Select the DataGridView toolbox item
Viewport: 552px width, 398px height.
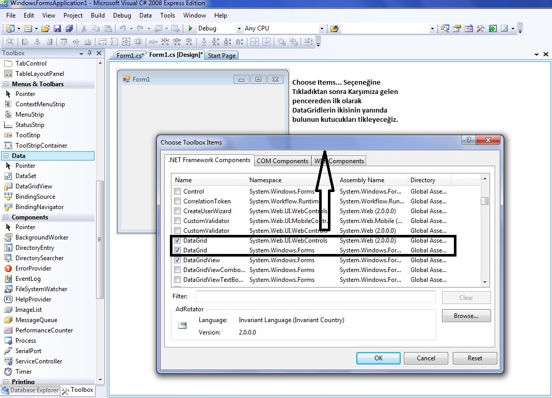34,186
